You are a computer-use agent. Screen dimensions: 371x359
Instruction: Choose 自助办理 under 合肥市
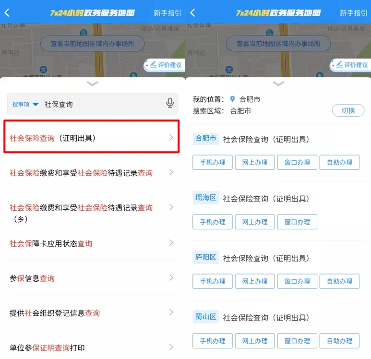[x=339, y=162]
